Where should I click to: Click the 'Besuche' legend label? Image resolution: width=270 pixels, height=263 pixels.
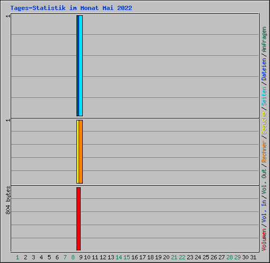264,123
